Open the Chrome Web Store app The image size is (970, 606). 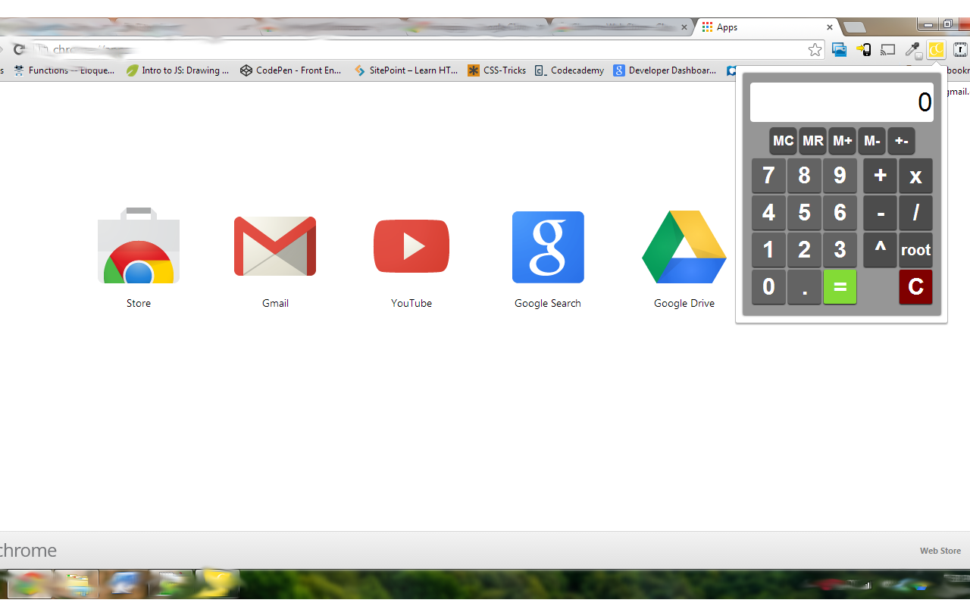tap(139, 246)
